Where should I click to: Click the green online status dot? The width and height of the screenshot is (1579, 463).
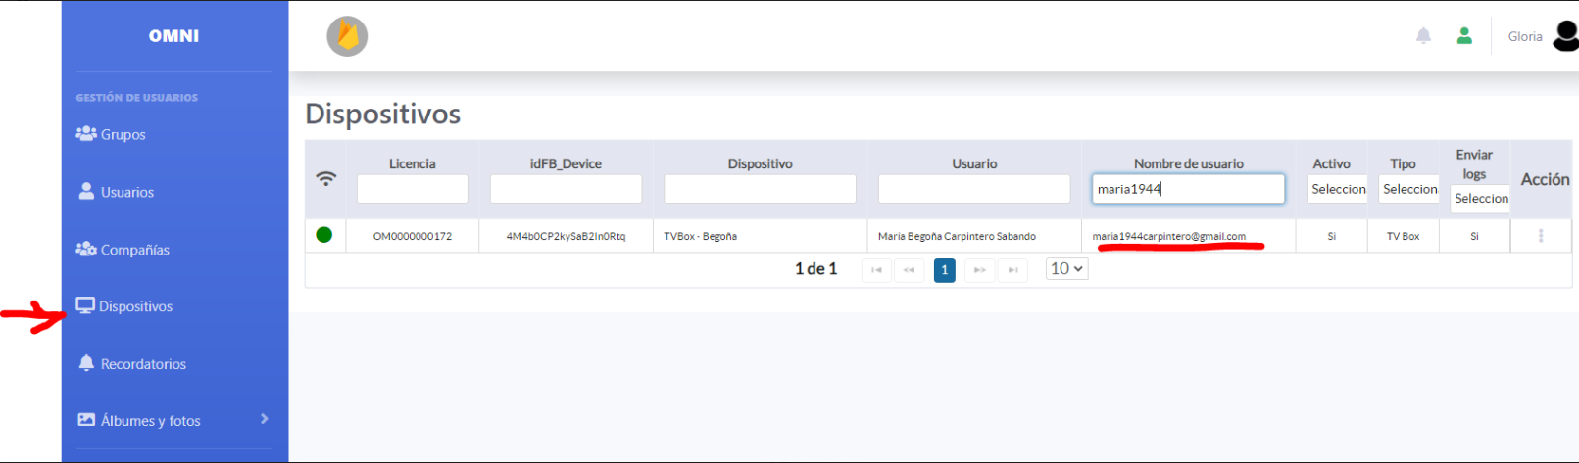pyautogui.click(x=324, y=235)
